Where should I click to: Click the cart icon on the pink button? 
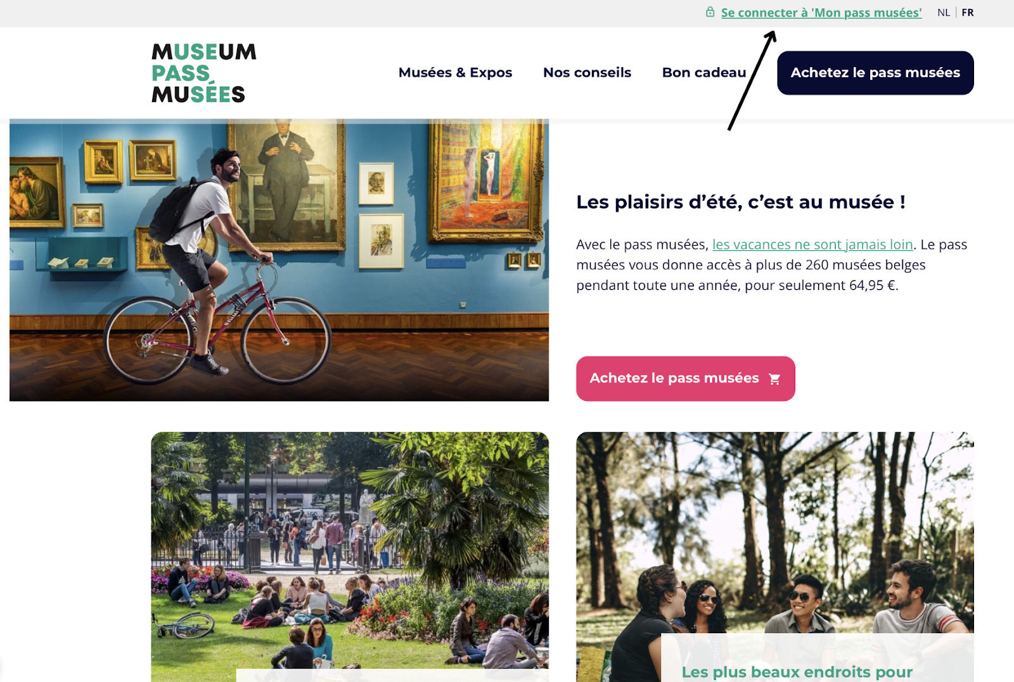point(774,379)
